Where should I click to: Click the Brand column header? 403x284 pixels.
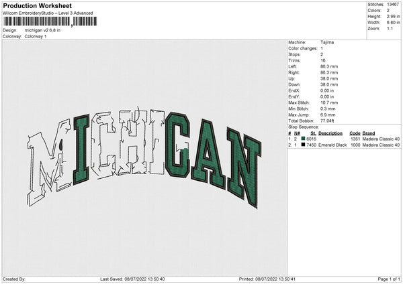point(369,133)
